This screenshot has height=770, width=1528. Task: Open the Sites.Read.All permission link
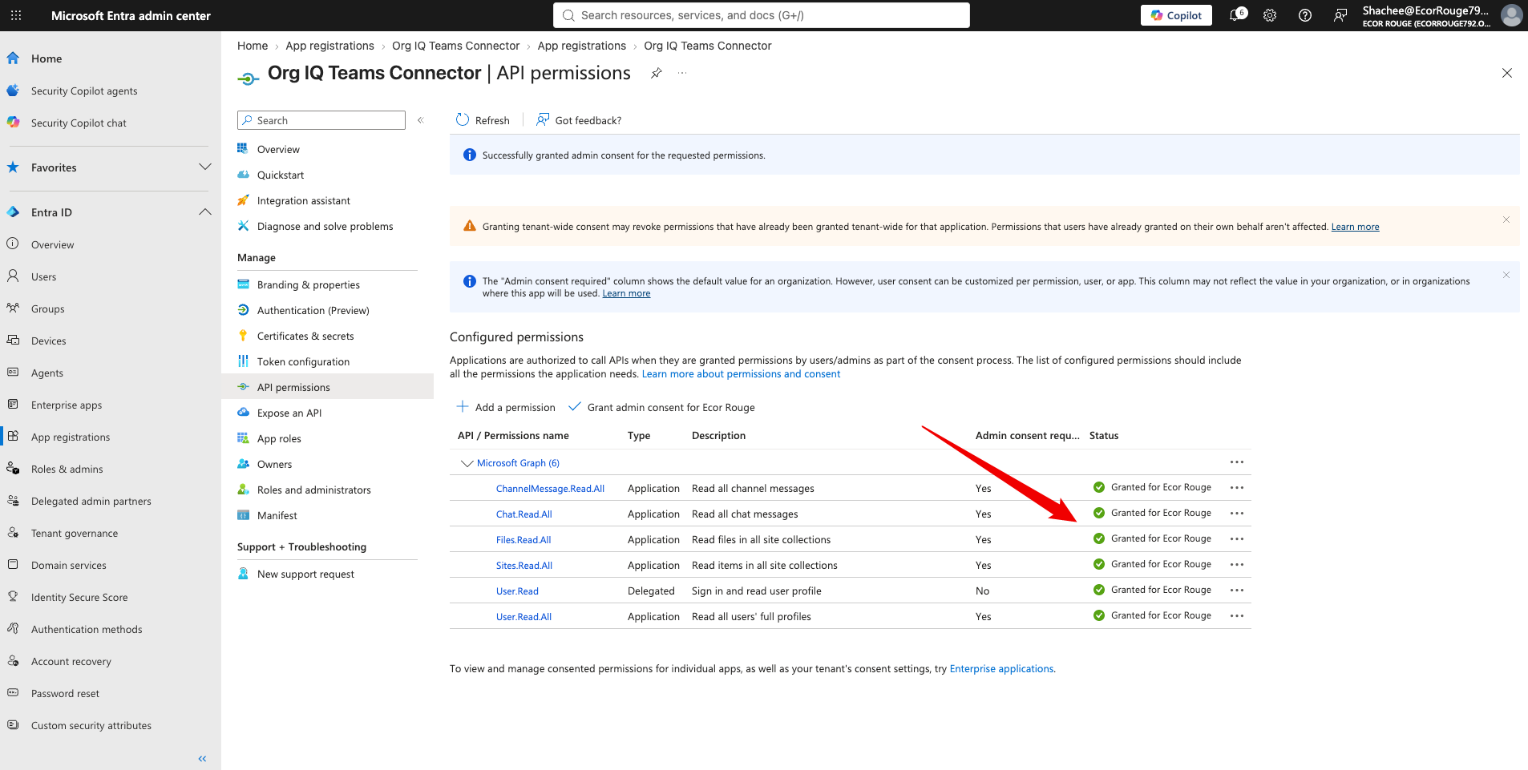pos(523,566)
